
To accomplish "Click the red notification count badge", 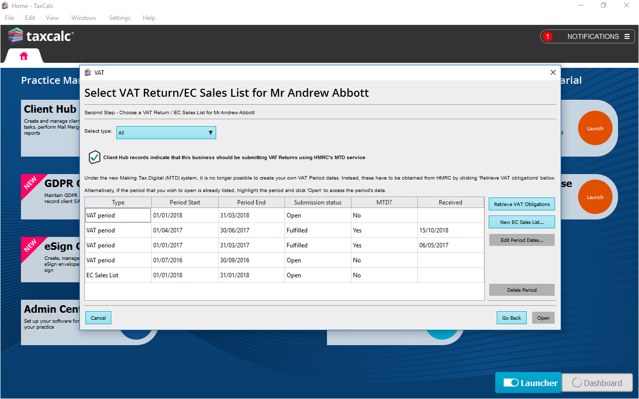I will (548, 36).
